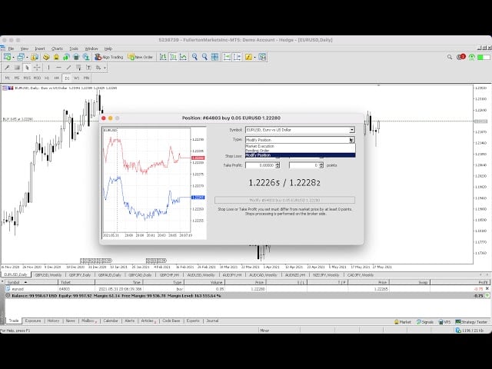This screenshot has height=369, width=492.
Task: Choose Market Execution from Type list
Action: (x=301, y=146)
